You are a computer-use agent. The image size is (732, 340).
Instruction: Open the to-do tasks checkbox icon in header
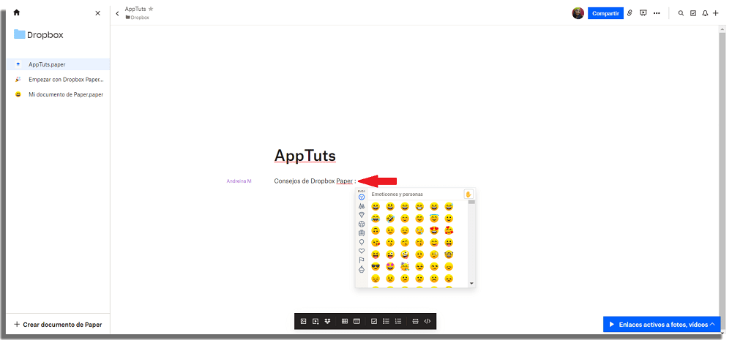click(693, 13)
